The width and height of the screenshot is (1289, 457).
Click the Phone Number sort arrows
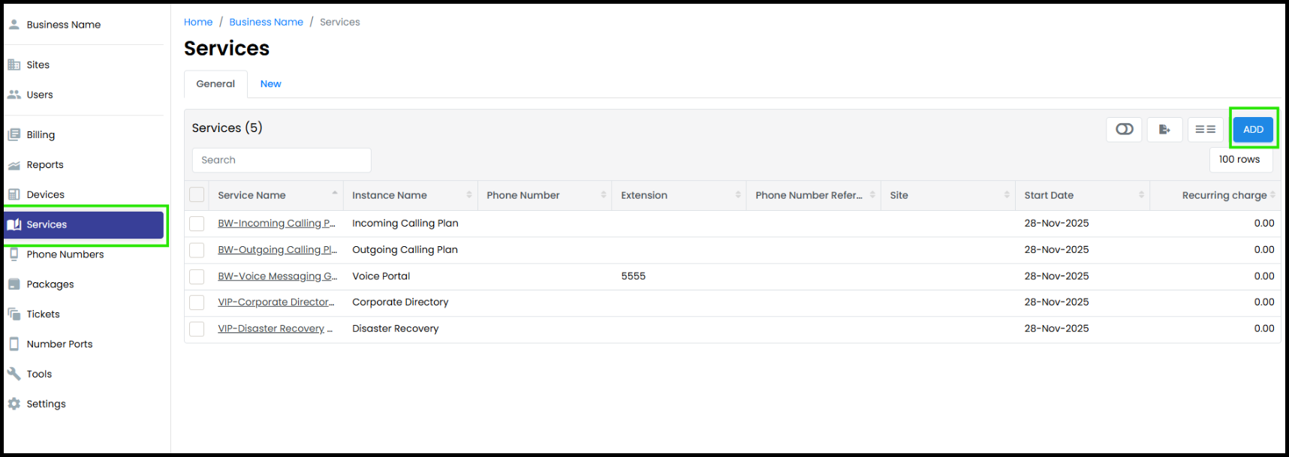[x=604, y=195]
